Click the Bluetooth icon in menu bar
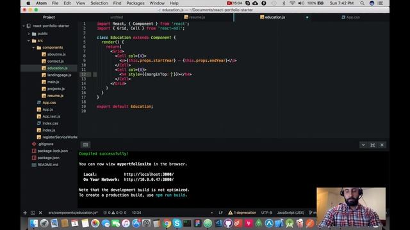Image resolution: width=410 pixels, height=230 pixels. [284, 3]
